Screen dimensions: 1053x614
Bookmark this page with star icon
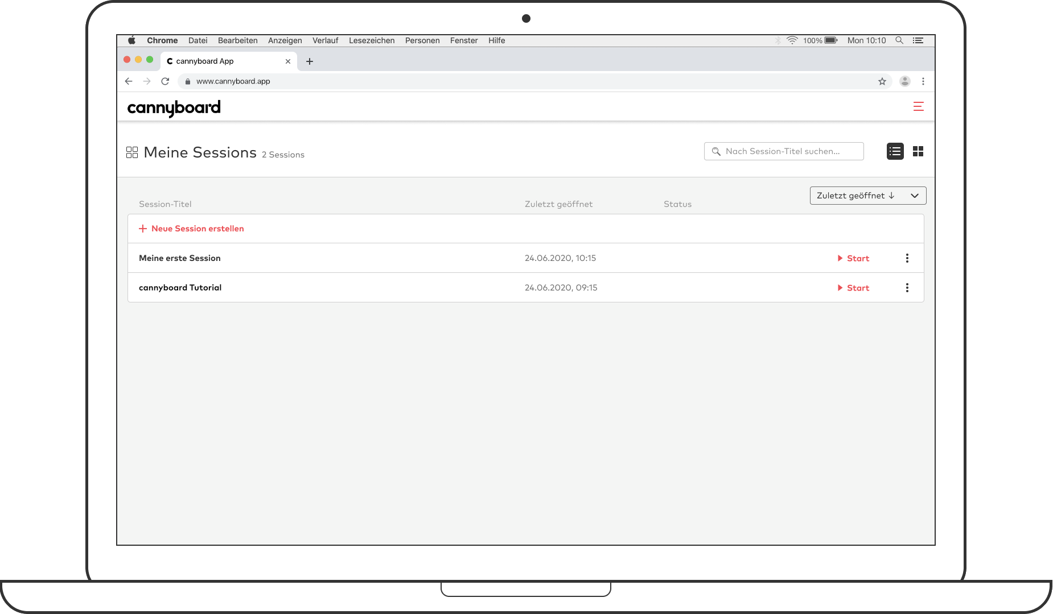coord(882,81)
